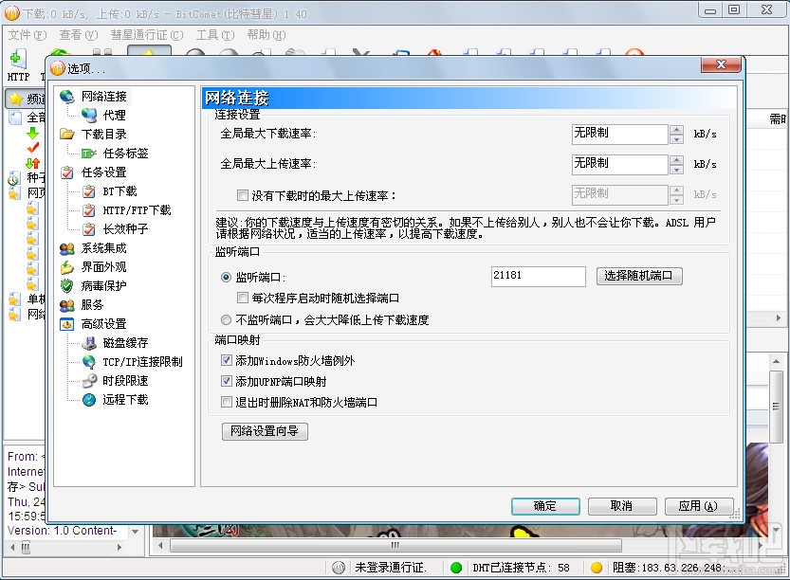The height and width of the screenshot is (580, 790).
Task: Click the HTTP add task toolbar icon
Action: (x=18, y=60)
